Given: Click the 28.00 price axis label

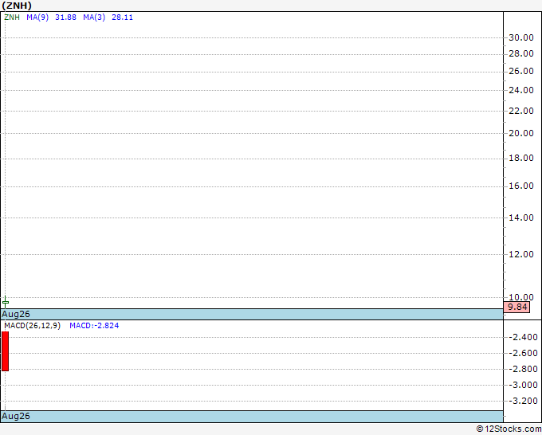Looking at the screenshot, I should coord(521,53).
